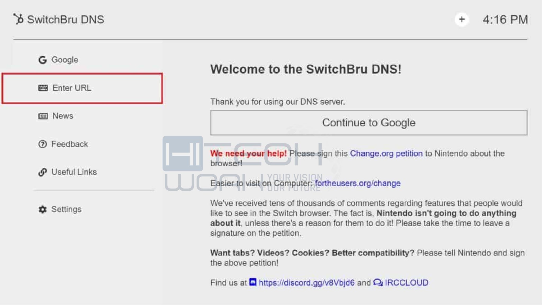The image size is (542, 305).
Task: Choose the Enter URL menu entry
Action: pos(82,88)
